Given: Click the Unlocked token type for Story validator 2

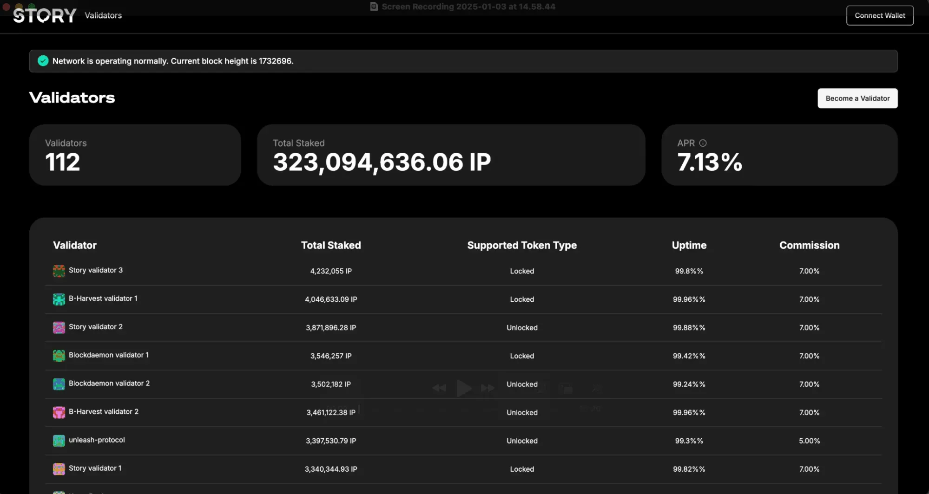Looking at the screenshot, I should point(522,328).
